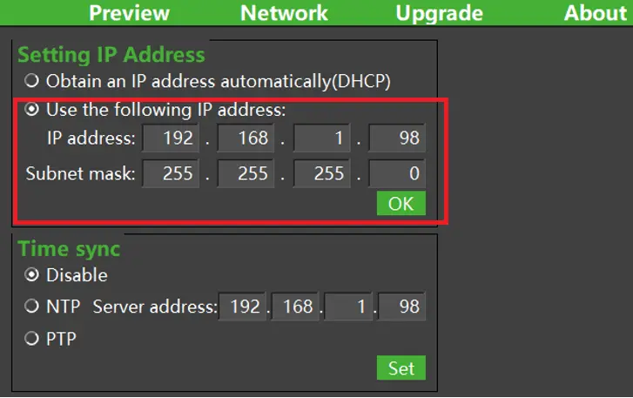Viewport: 633px width, 398px height.
Task: Click the first IP address octet field 192
Action: pyautogui.click(x=171, y=138)
